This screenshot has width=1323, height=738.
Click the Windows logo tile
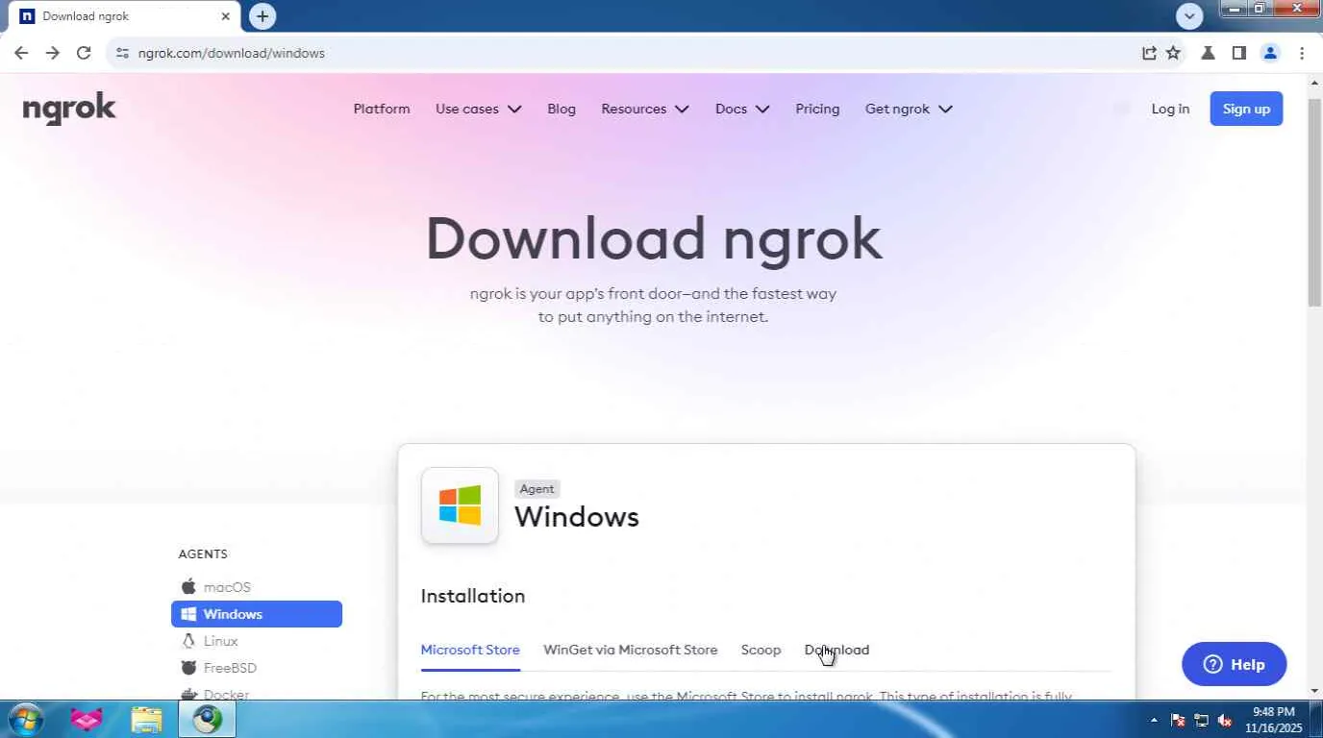[460, 505]
